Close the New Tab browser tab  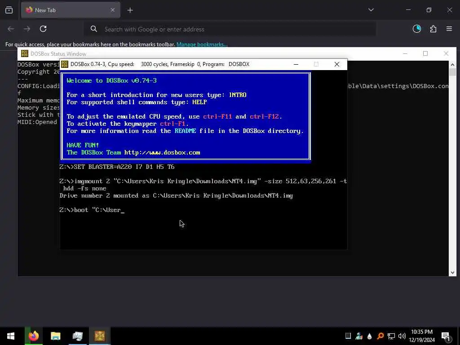click(113, 10)
